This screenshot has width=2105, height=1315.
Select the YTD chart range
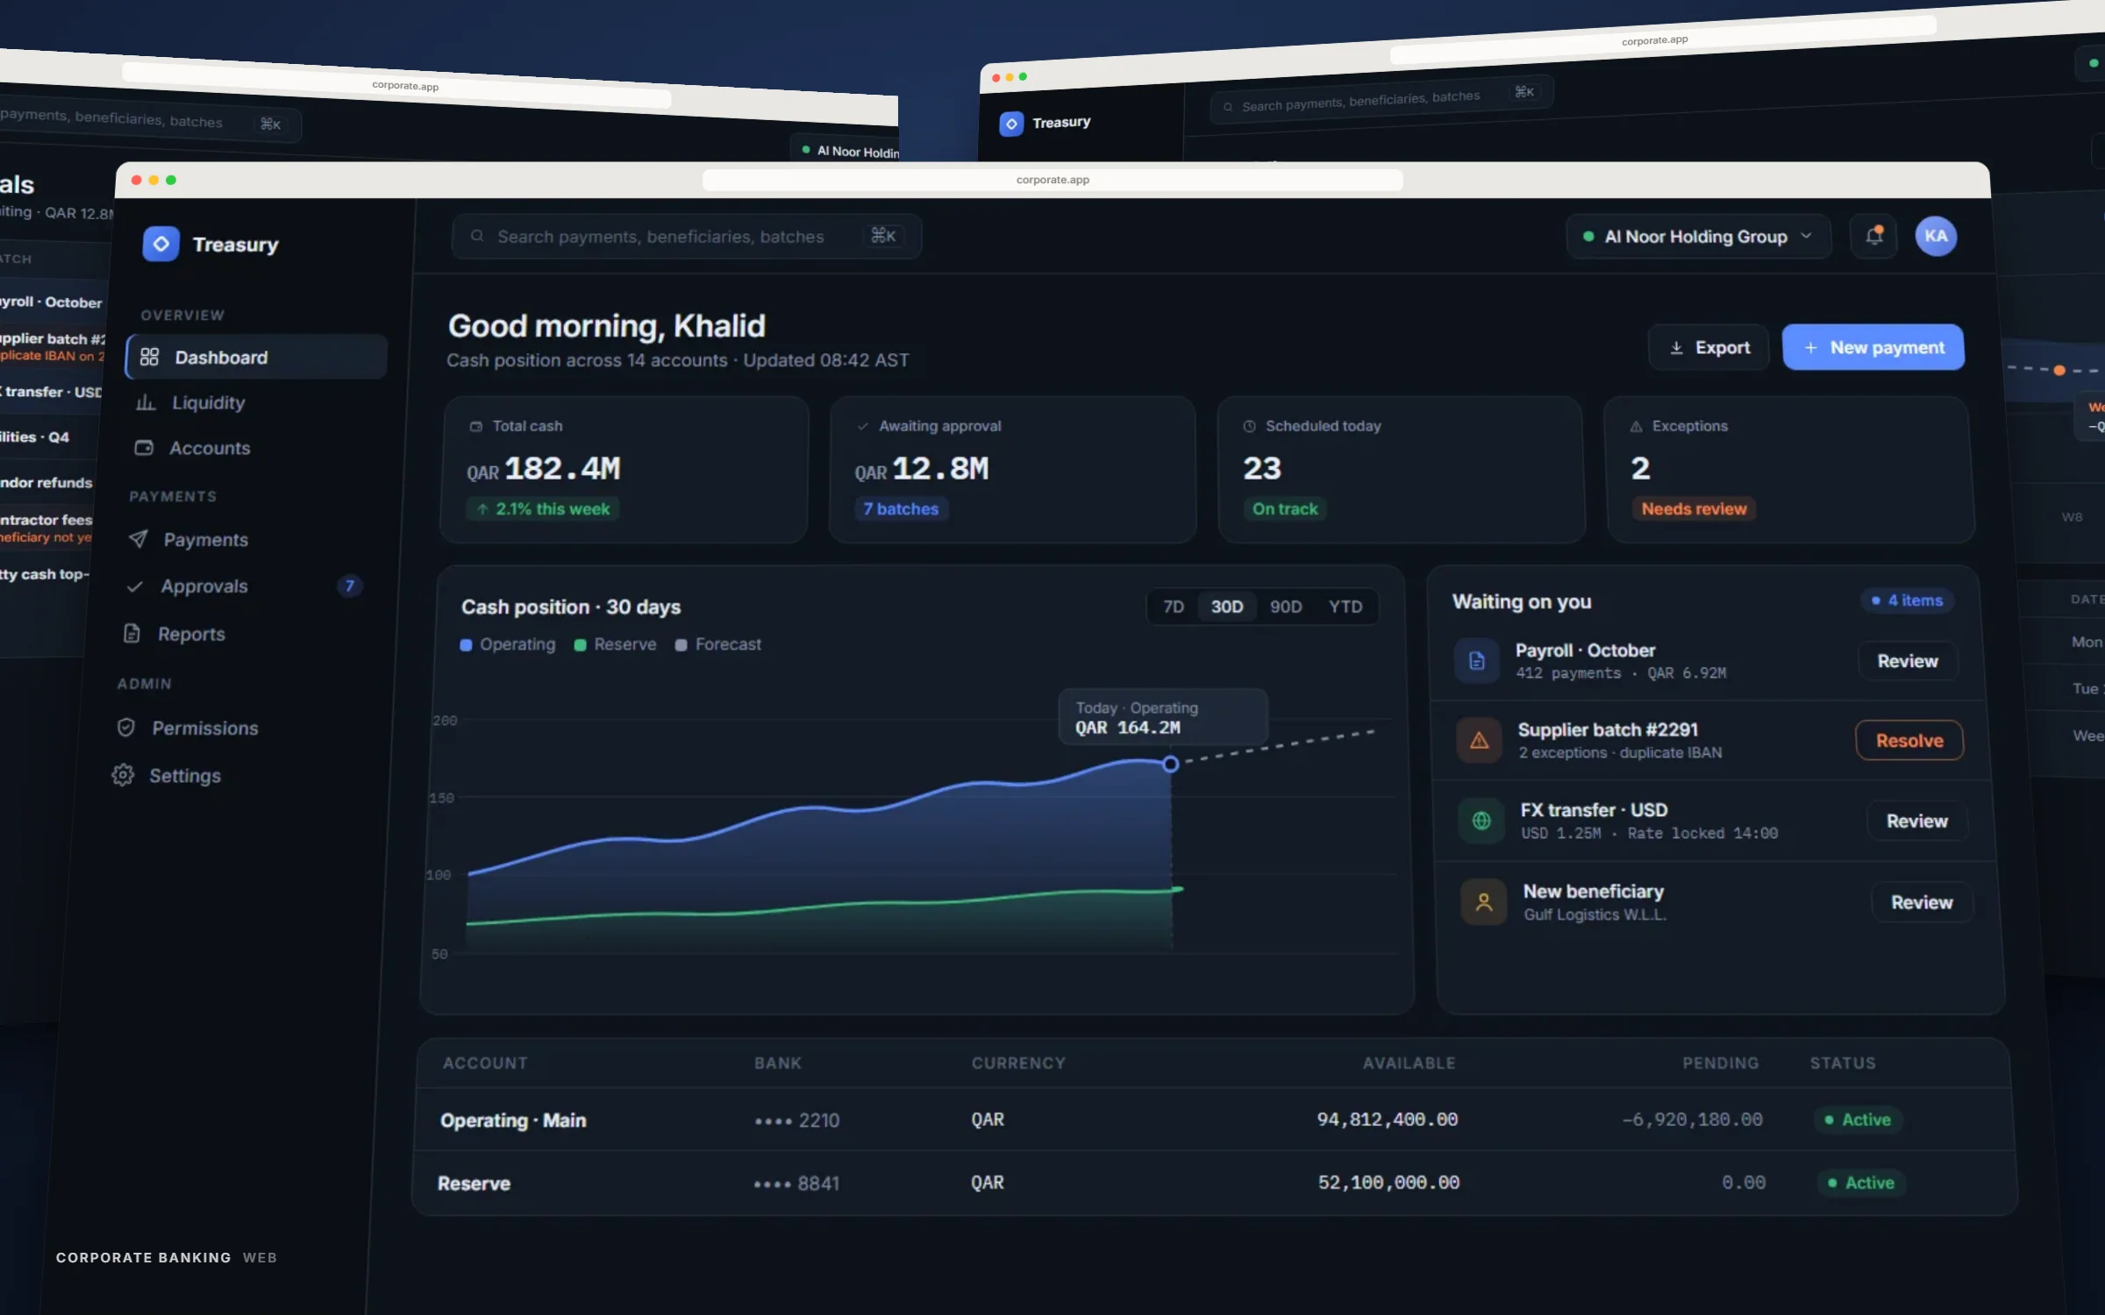pos(1345,607)
